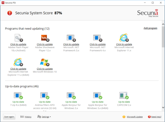Image resolution: width=165 pixels, height=122 pixels.
Task: Click the Adobe Shockwave Player icon
Action: 45,38
